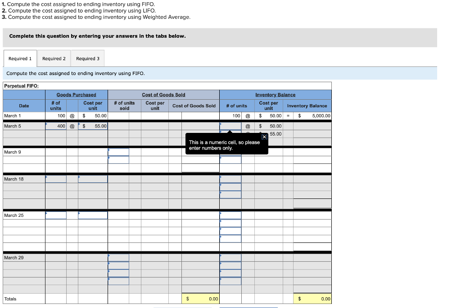Screen dimensions: 461x308
Task: Click the March 18 cost per unit input cell
Action: [x=93, y=179]
